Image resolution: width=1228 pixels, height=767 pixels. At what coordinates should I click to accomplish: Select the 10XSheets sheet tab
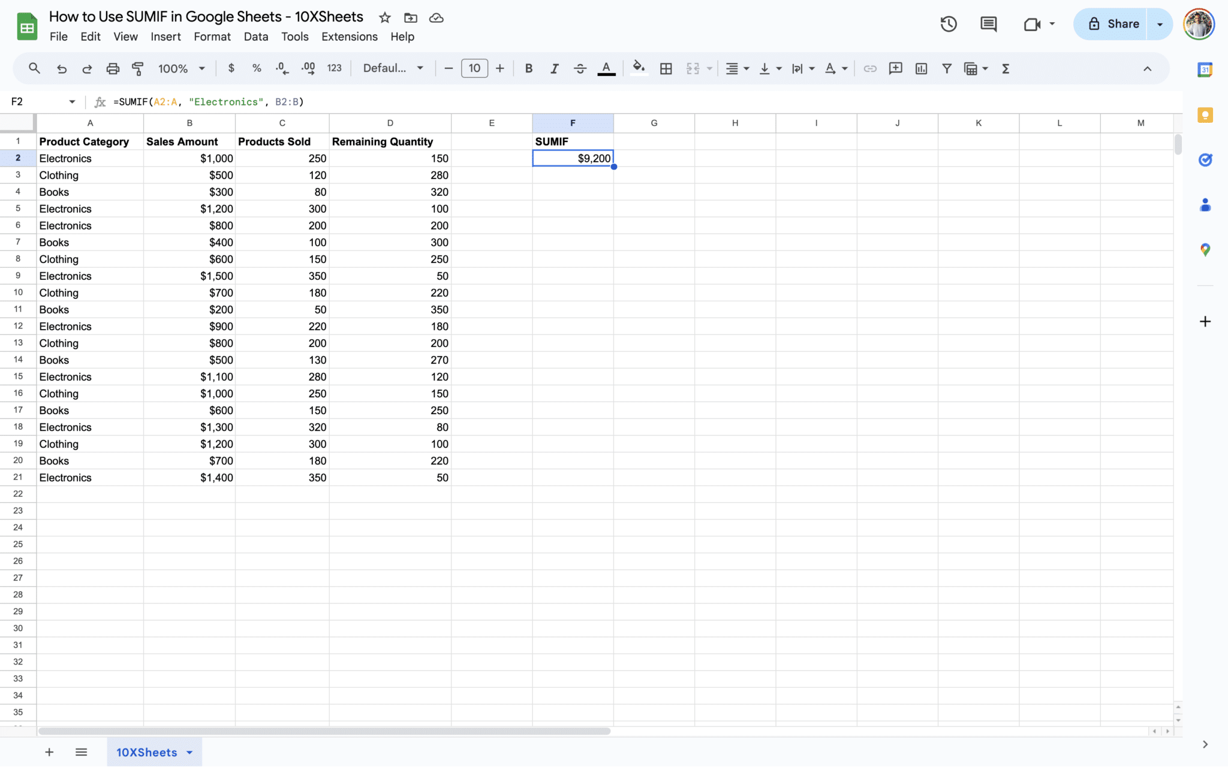coord(147,752)
